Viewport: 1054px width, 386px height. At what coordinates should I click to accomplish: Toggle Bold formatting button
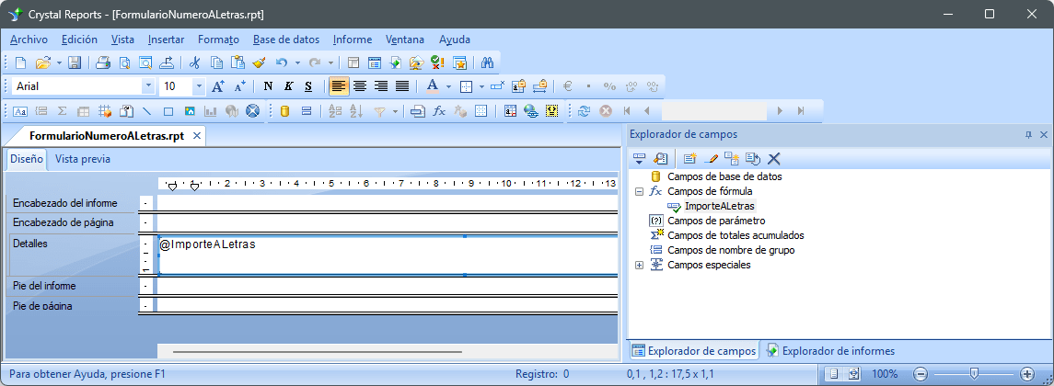pyautogui.click(x=268, y=86)
